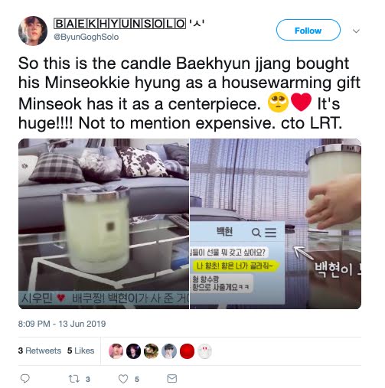The height and width of the screenshot is (388, 385).
Task: Open the tweet options chevron dropdown
Action: click(356, 31)
